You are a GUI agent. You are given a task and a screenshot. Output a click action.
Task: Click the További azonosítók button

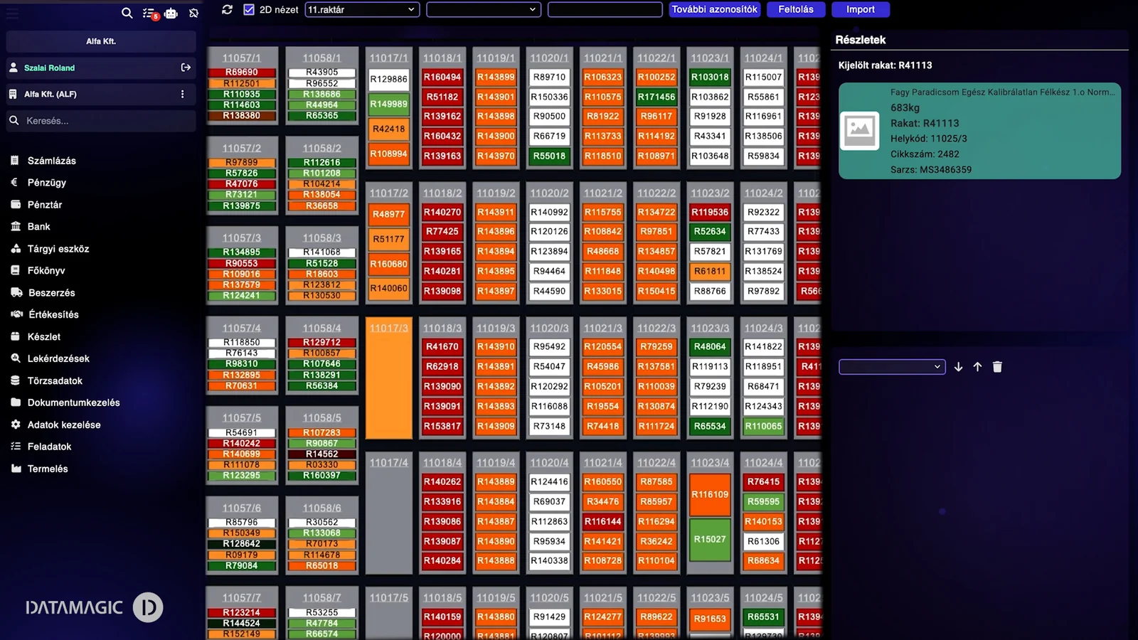(x=715, y=10)
